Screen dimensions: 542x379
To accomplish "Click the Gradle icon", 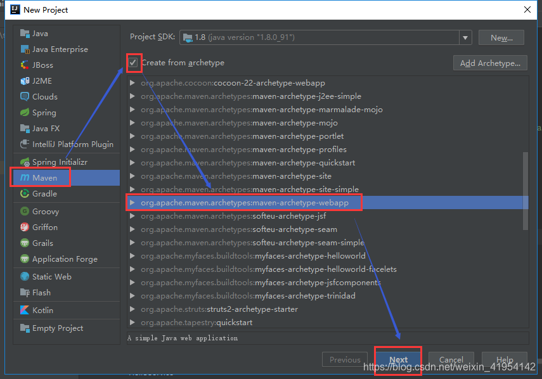I will point(25,193).
